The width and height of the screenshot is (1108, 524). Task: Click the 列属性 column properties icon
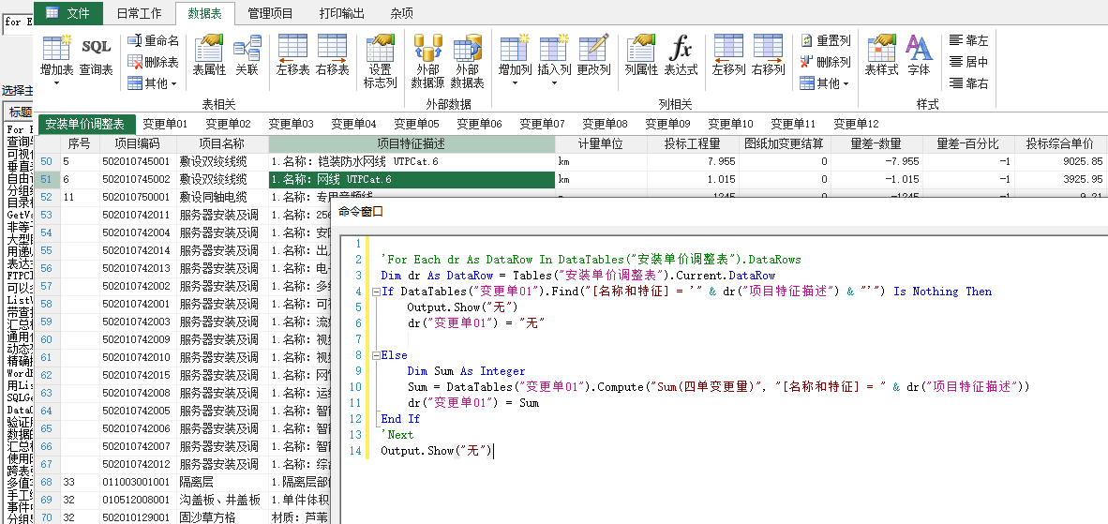pos(641,56)
